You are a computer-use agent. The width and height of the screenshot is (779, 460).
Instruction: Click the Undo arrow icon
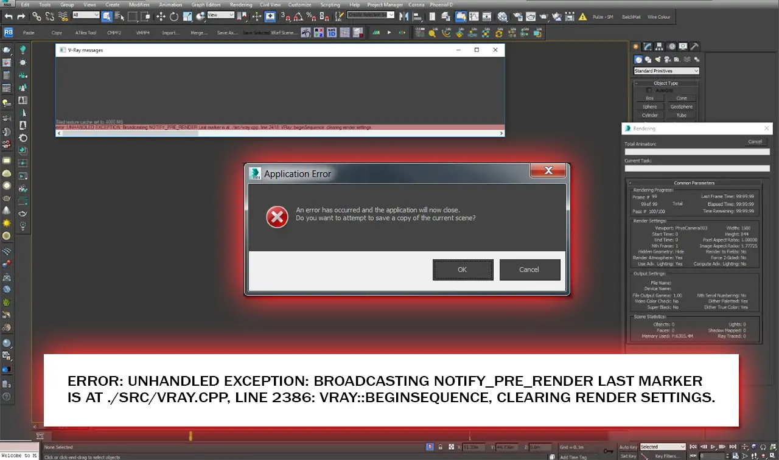tap(8, 16)
